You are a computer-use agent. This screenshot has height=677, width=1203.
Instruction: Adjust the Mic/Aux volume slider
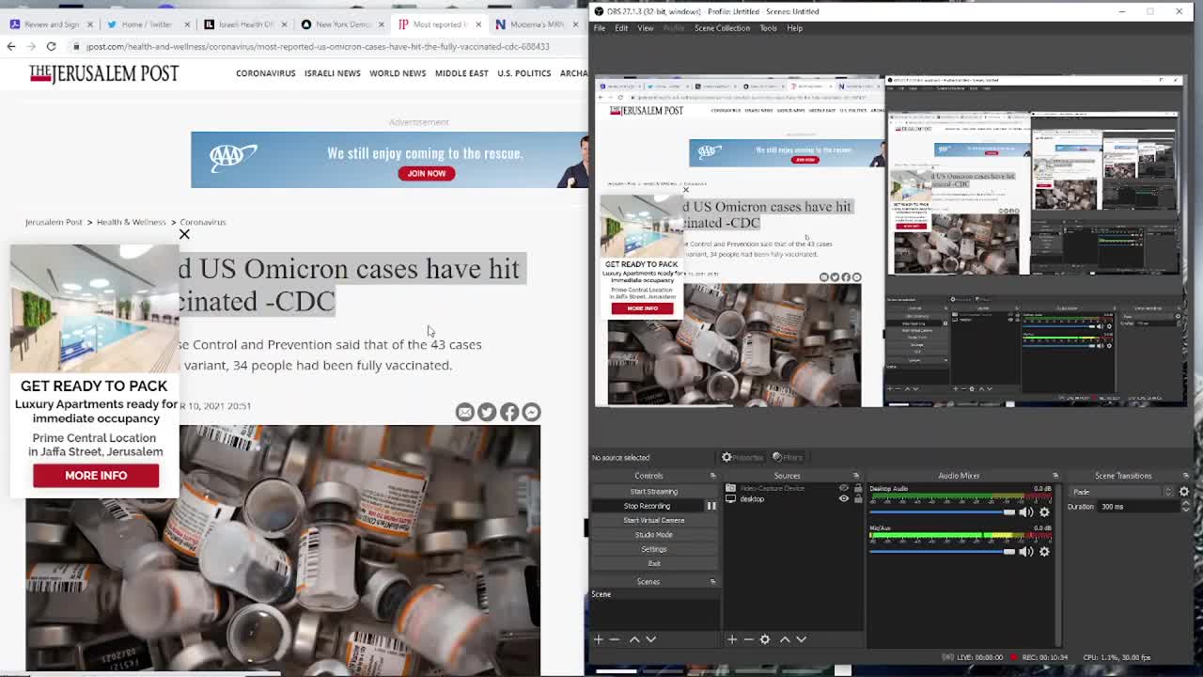[x=942, y=552]
